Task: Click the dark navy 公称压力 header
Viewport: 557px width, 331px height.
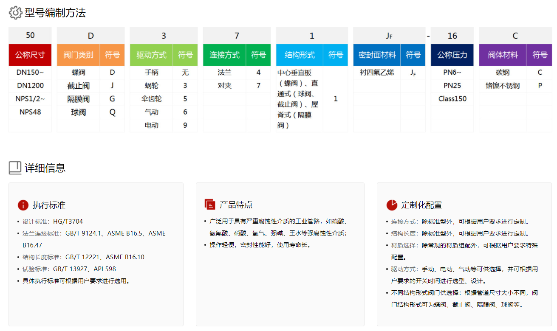Action: point(452,55)
